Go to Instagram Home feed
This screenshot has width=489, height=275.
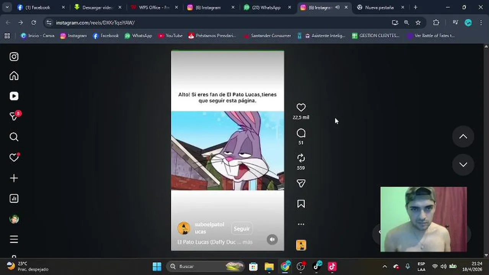pyautogui.click(x=14, y=76)
